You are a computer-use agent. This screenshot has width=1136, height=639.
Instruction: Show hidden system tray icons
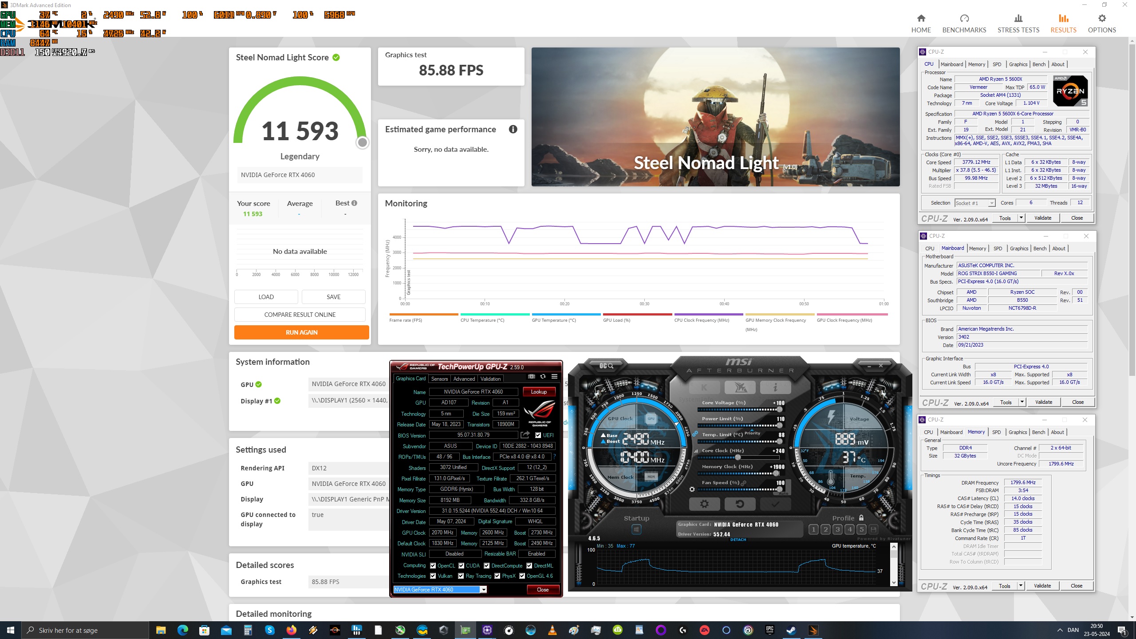(1060, 630)
